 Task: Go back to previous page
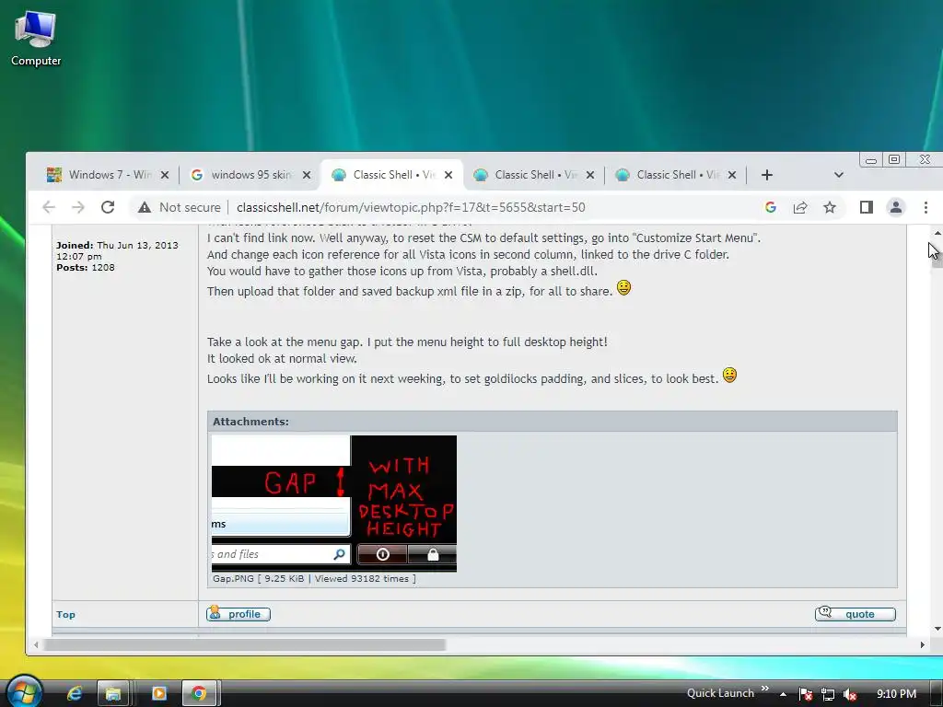click(49, 207)
